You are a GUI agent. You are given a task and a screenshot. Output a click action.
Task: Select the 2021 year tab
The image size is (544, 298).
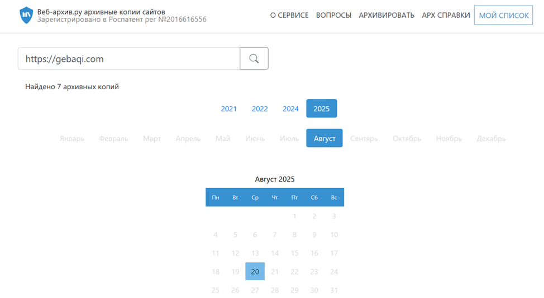coord(229,109)
